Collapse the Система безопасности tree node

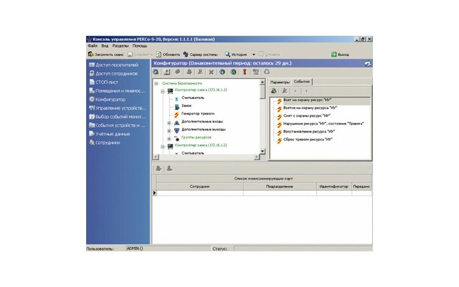tap(156, 84)
